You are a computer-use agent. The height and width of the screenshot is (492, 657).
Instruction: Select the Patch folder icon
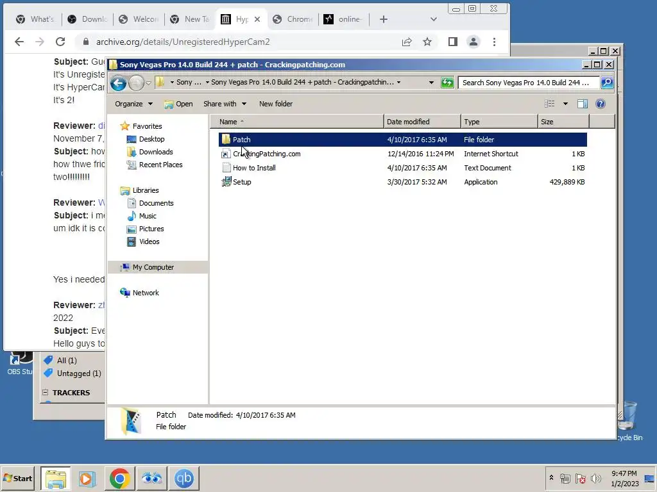(x=226, y=139)
